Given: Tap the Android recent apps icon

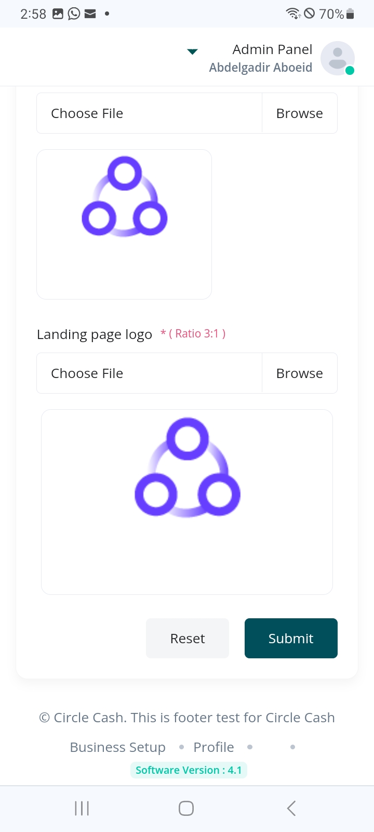Looking at the screenshot, I should [82, 808].
